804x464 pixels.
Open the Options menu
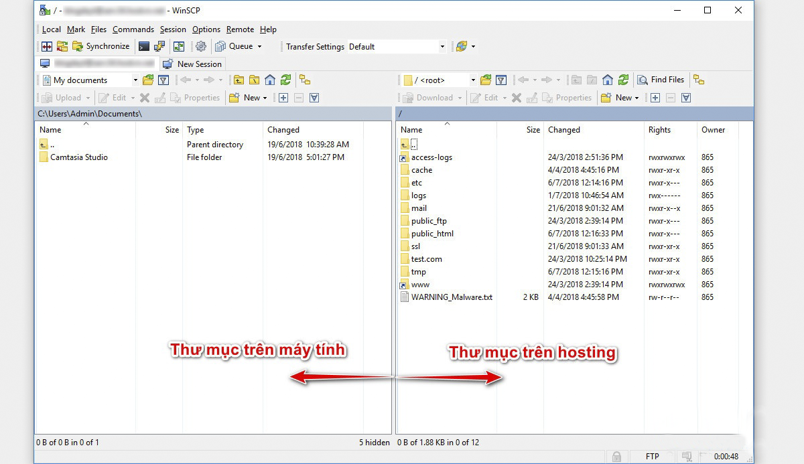click(x=206, y=29)
